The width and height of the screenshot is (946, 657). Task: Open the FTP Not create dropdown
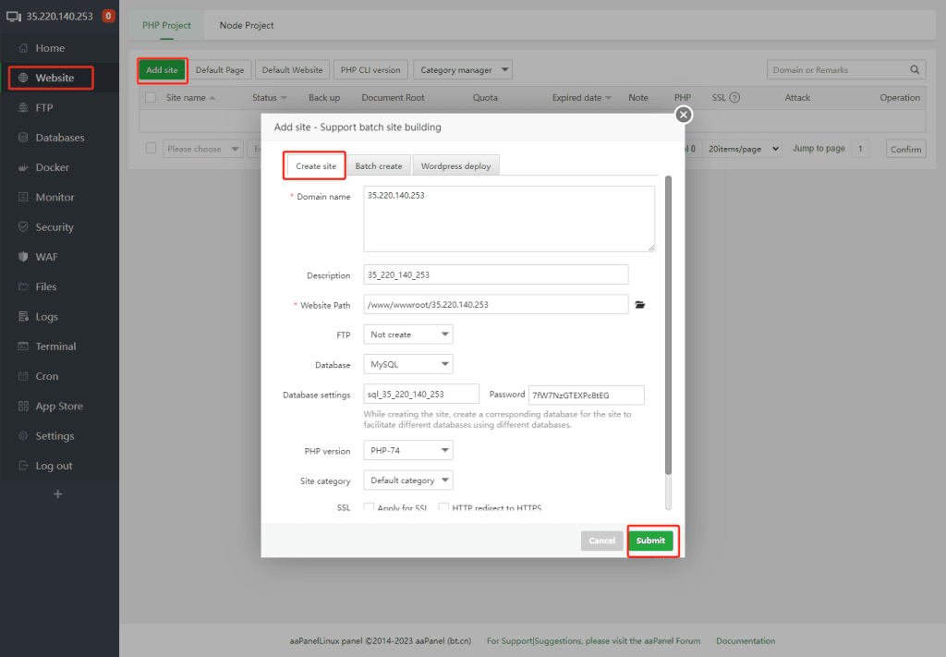407,335
